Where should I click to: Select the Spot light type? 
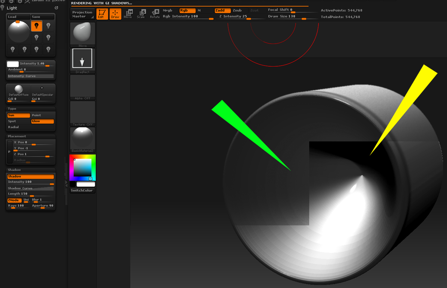[19, 121]
